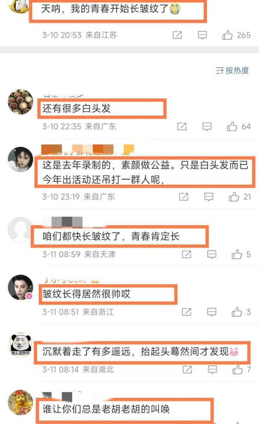This screenshot has width=259, height=424.
Task: Reply to the 3-10 20:53 comment
Action: pyautogui.click(x=202, y=35)
